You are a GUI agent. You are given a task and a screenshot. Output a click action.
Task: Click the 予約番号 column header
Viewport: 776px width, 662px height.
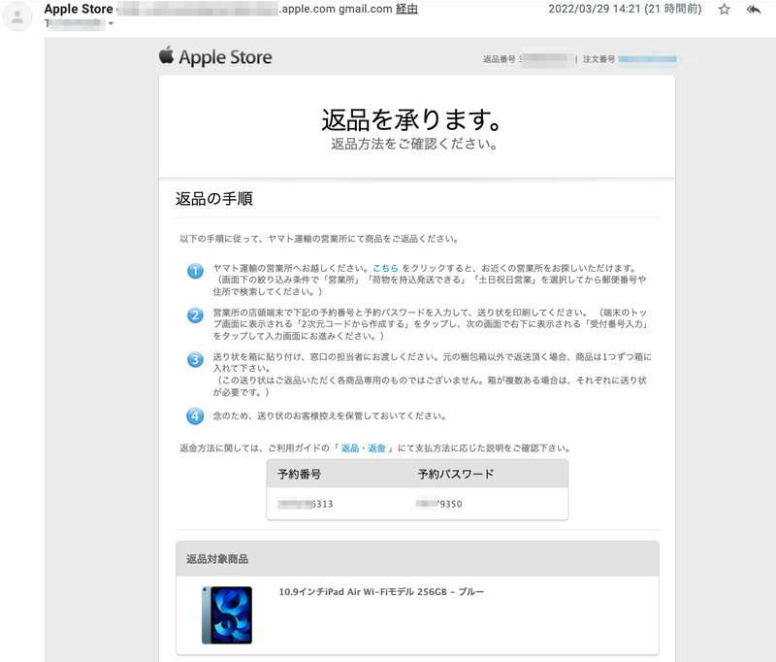(x=300, y=474)
